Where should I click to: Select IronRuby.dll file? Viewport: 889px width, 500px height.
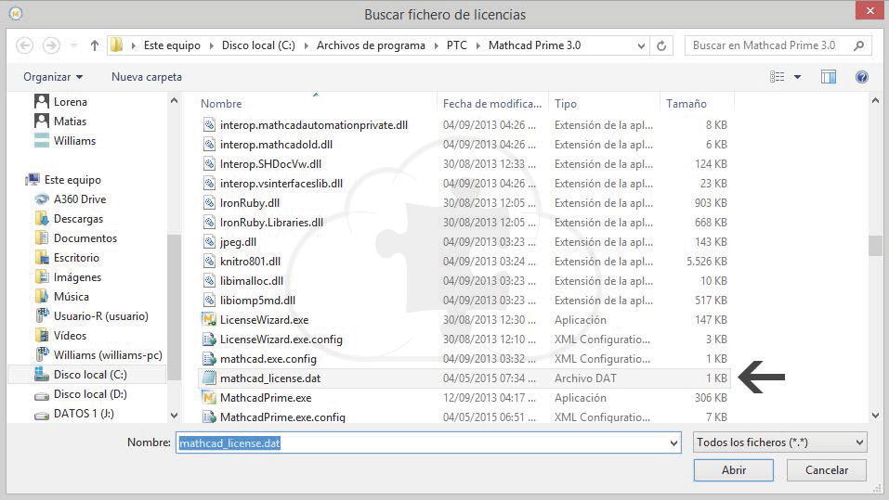[250, 203]
